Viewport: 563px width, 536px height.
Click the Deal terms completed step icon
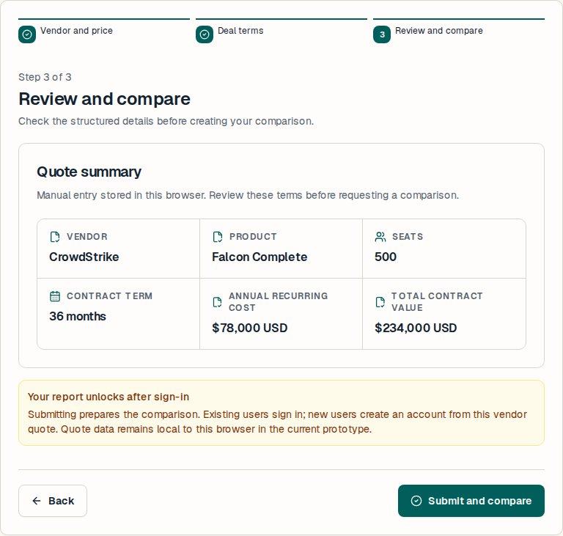point(205,34)
